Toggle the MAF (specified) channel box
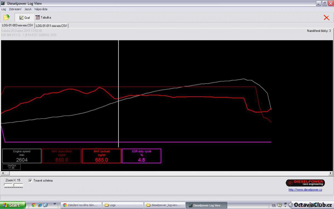Image resolution: width=334 pixels, height=209 pixels. [62, 156]
